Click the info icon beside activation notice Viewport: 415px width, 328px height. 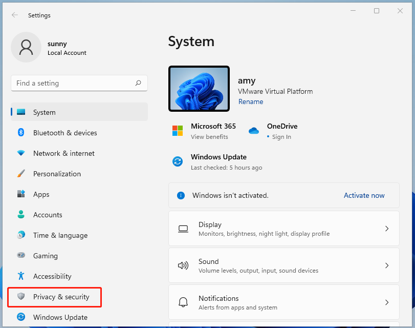(181, 196)
